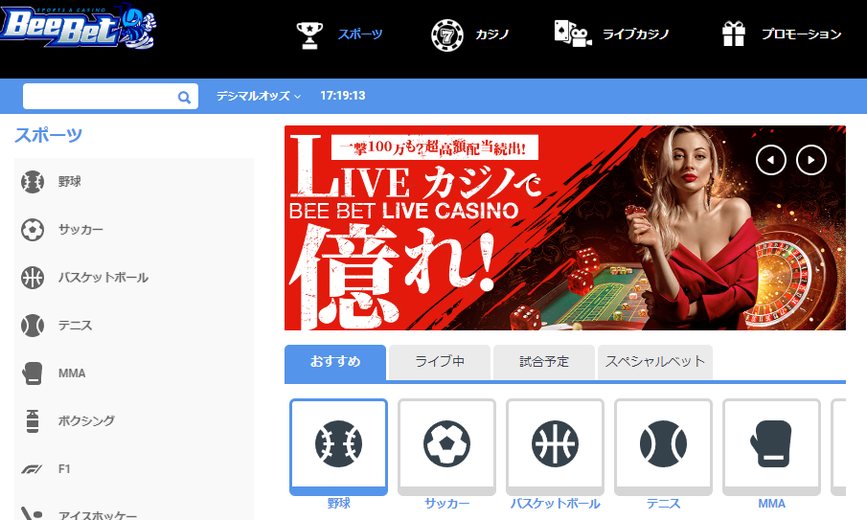
Task: Switch to the おすすめ tab
Action: (335, 362)
